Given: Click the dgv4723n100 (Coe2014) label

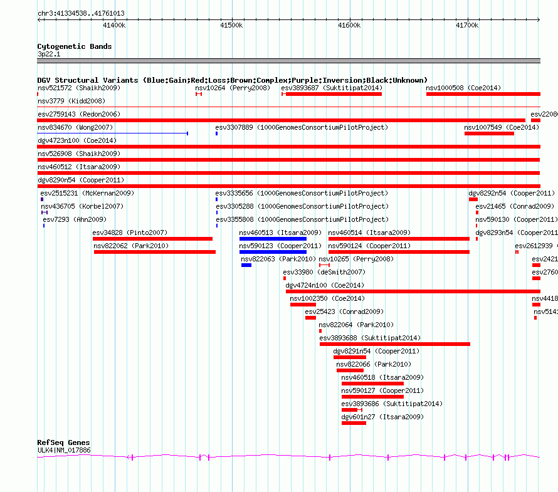Looking at the screenshot, I should coord(77,140).
